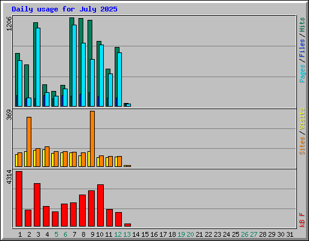309x241 pixels.
Task: Click the Pages legend label
Action: 302,74
